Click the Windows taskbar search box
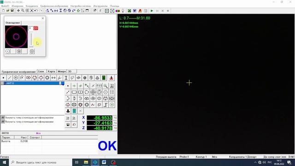This screenshot has height=166, width=295. tap(40, 162)
